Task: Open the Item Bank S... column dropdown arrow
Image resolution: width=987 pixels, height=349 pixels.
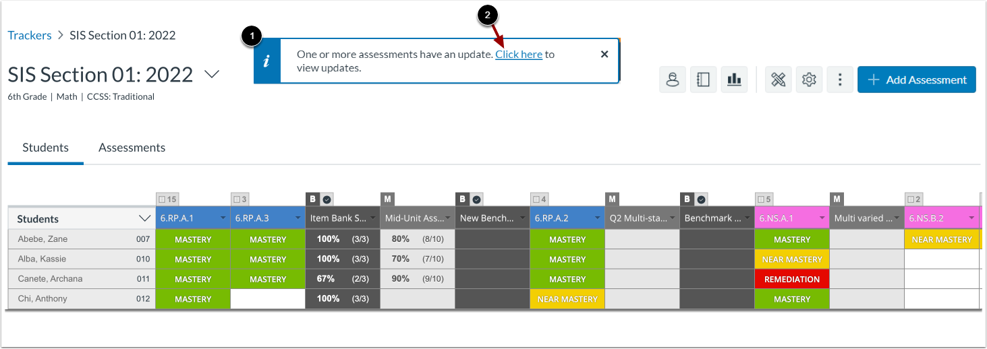Action: tap(372, 218)
